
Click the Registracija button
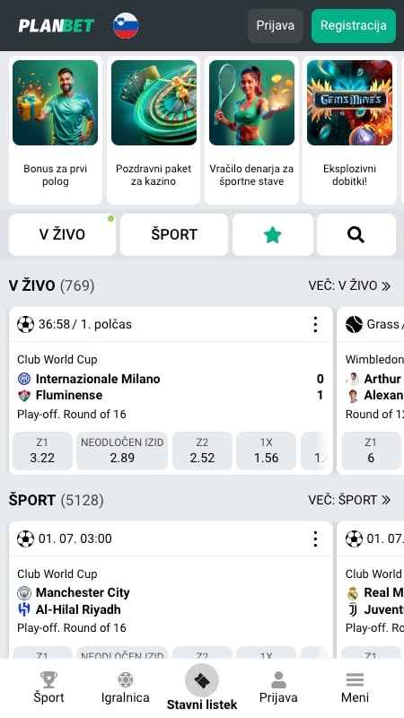tap(353, 26)
